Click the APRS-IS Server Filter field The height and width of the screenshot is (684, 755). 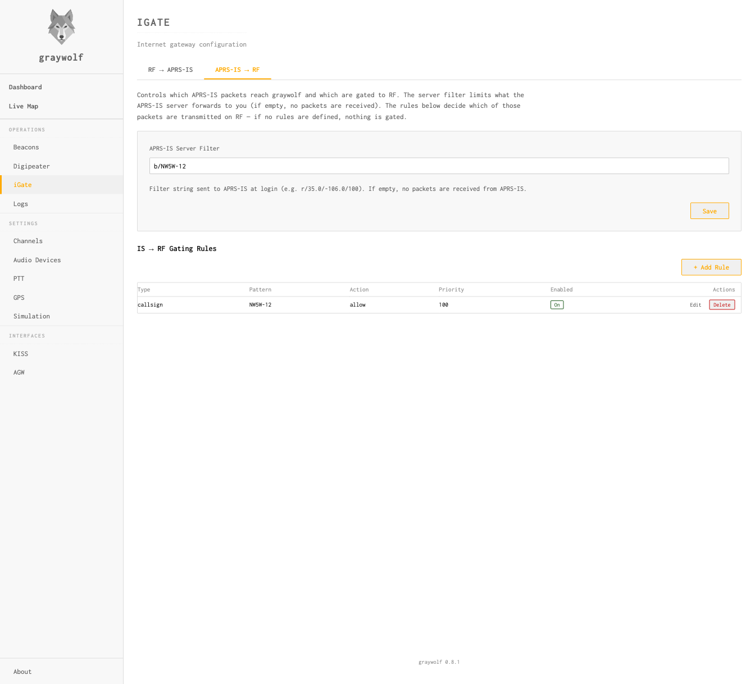coord(439,166)
